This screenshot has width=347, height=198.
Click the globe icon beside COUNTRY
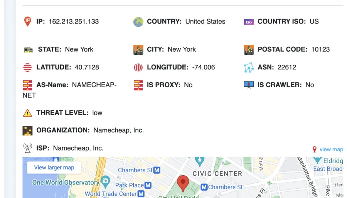[138, 22]
